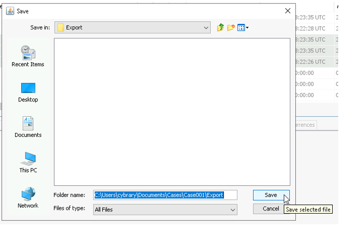Open This PC location
The image size is (341, 227).
point(28,162)
